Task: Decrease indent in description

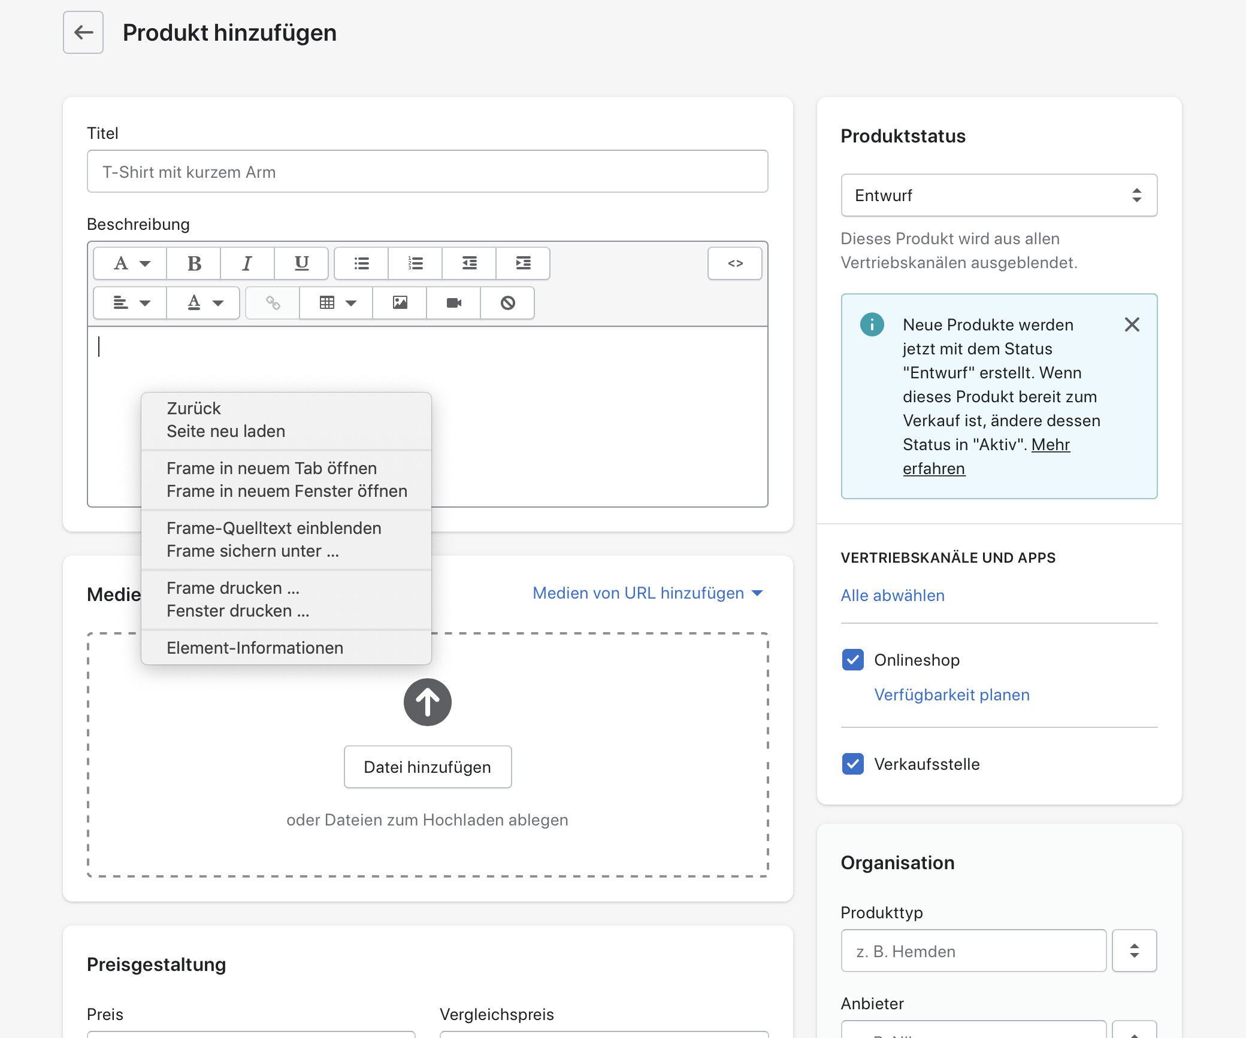Action: [469, 263]
